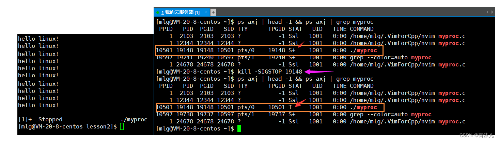
Task: Click the 'grep --color=auto myproc' row with PID 19241
Action: tap(294, 57)
